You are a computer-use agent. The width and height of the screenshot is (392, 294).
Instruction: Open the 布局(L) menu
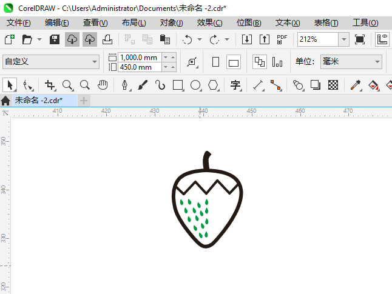(133, 23)
